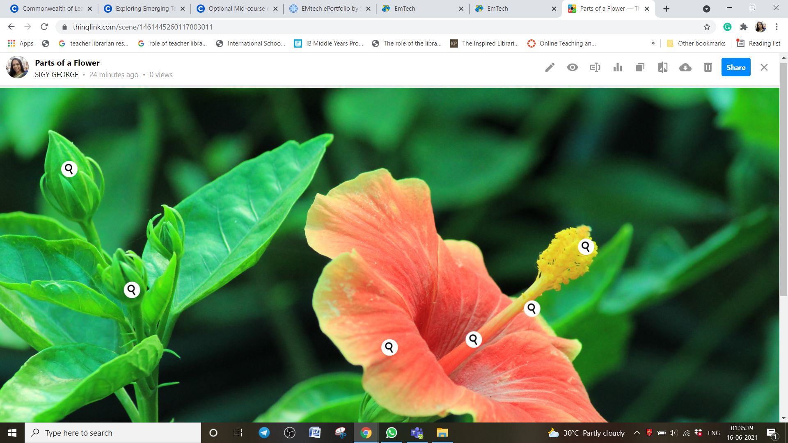Switch to the Exploring Emerging tab
788x443 pixels.
(x=142, y=9)
